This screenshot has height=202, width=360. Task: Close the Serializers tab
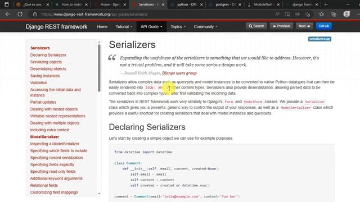coord(163,4)
